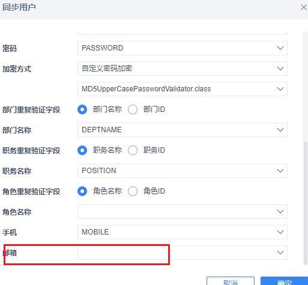Image resolution: width=308 pixels, height=285 pixels.
Task: Select the 部门ID radio button
Action: [x=133, y=109]
